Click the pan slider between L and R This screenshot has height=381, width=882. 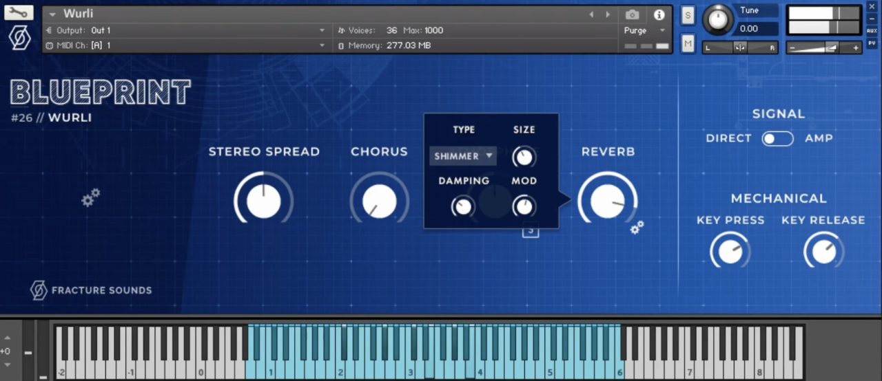coord(740,47)
